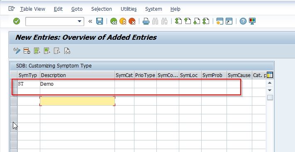
Task: Collapse command field with double chevron
Action: pos(90,21)
